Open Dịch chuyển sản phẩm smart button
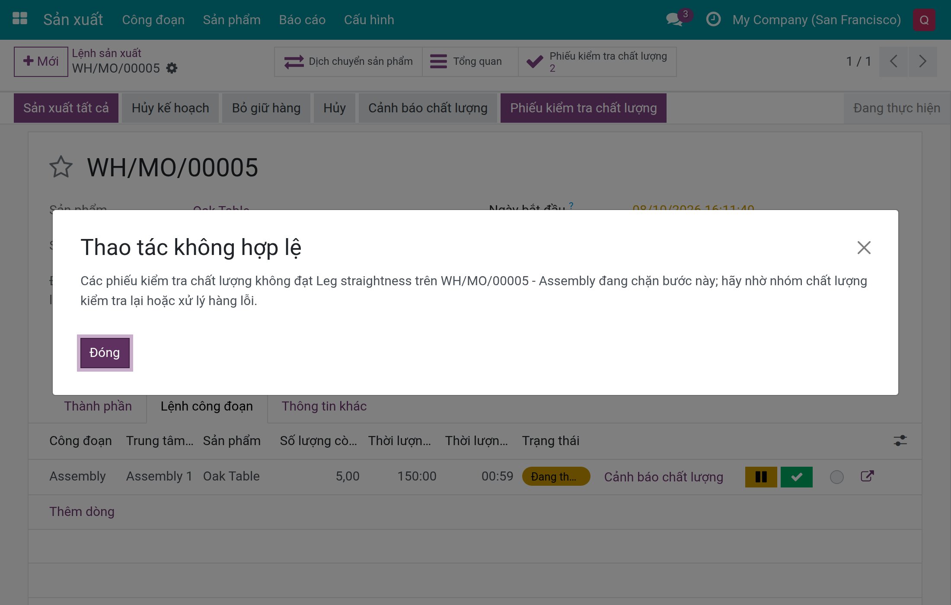Image resolution: width=951 pixels, height=605 pixels. [x=348, y=61]
